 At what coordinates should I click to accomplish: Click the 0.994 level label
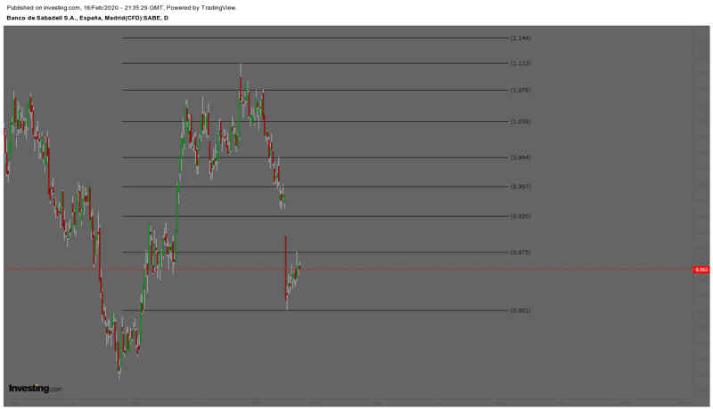coord(520,157)
